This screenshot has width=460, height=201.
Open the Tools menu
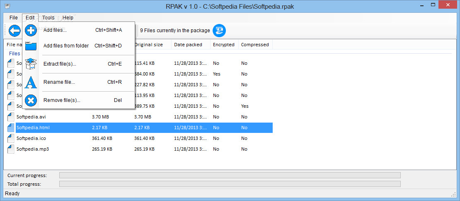click(48, 17)
